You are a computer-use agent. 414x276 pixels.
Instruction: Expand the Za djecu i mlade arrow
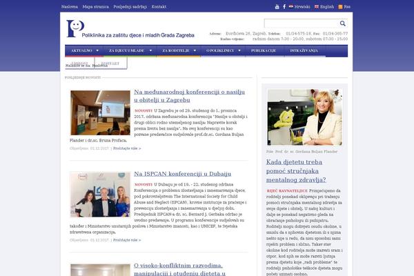tap(150, 50)
